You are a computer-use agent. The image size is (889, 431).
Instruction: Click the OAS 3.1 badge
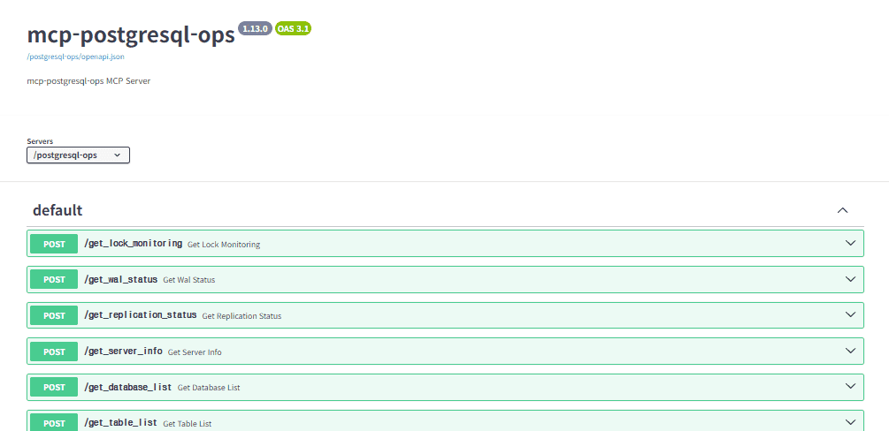coord(293,28)
